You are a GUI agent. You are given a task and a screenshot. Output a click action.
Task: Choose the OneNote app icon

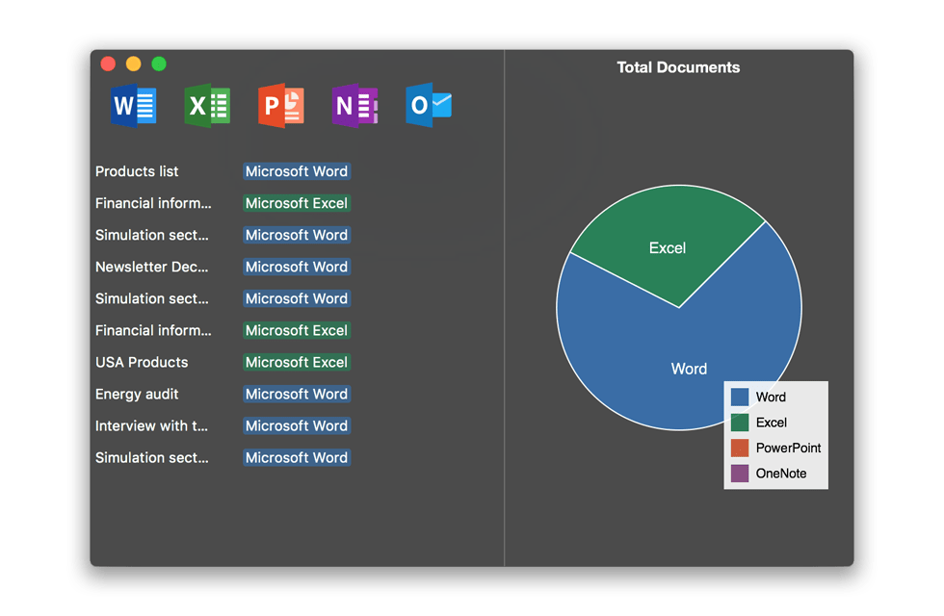pos(355,105)
